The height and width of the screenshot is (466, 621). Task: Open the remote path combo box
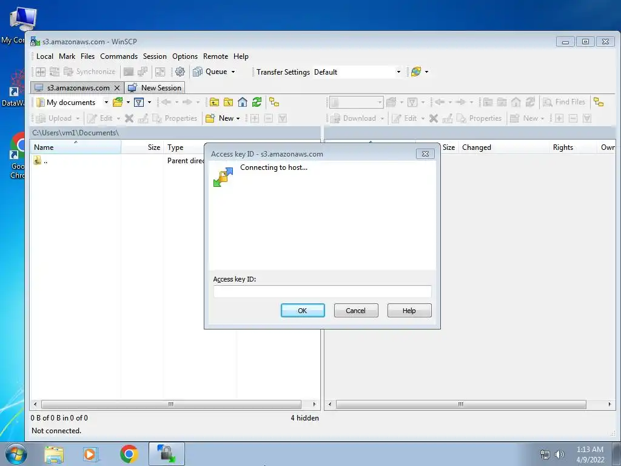pyautogui.click(x=356, y=102)
